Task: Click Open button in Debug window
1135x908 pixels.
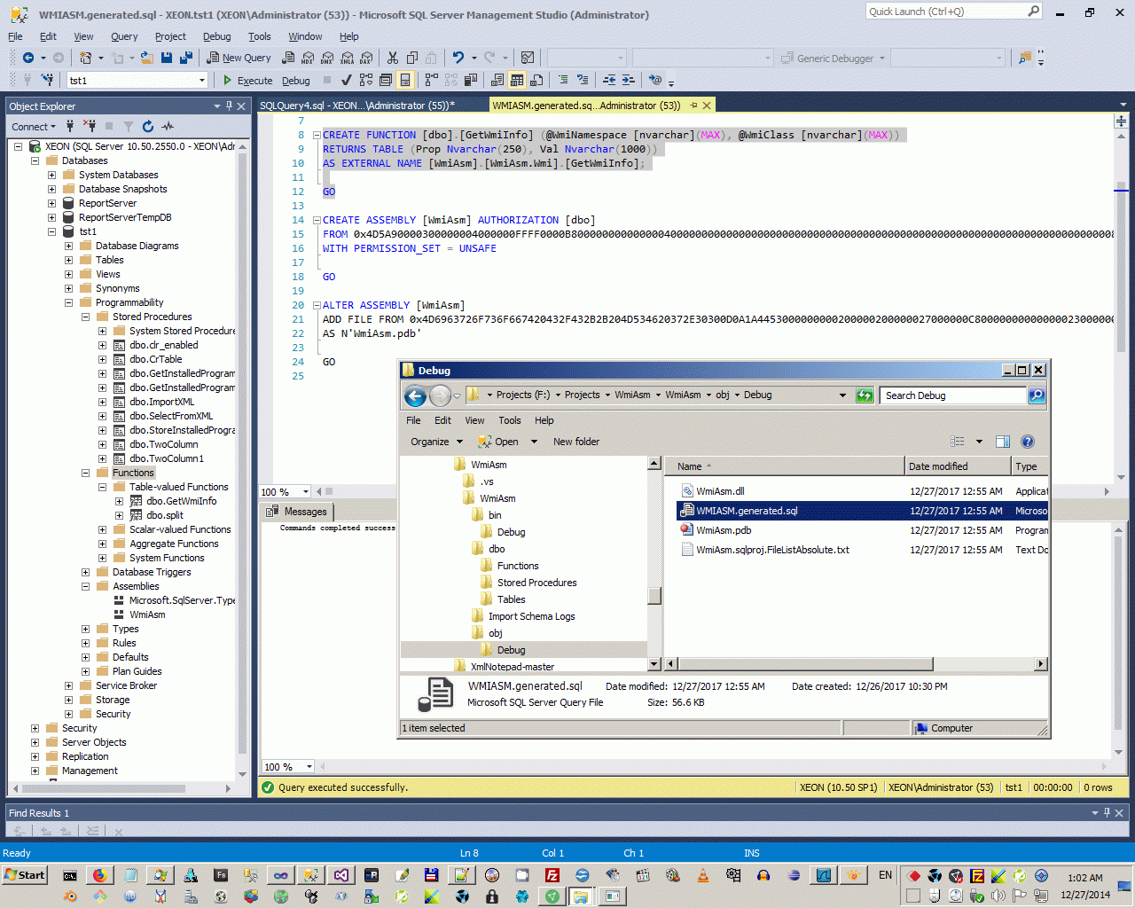Action: 499,442
